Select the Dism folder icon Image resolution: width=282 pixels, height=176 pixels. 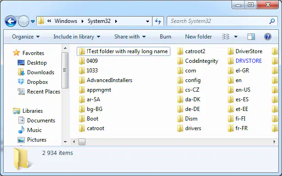pyautogui.click(x=180, y=119)
